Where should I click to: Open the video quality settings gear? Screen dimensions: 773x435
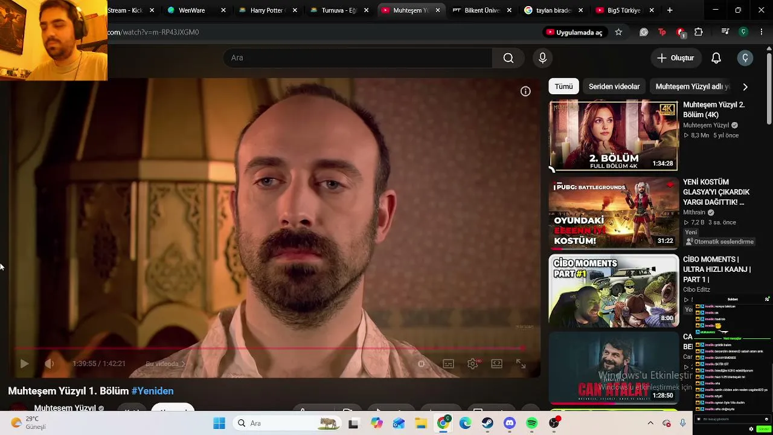click(473, 364)
